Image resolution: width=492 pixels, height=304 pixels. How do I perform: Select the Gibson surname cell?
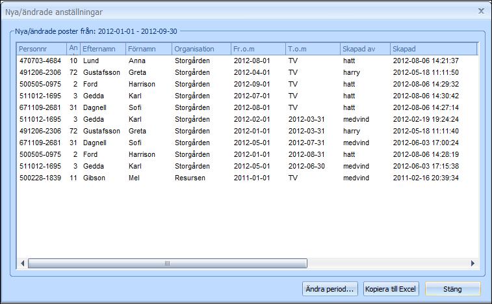point(94,178)
